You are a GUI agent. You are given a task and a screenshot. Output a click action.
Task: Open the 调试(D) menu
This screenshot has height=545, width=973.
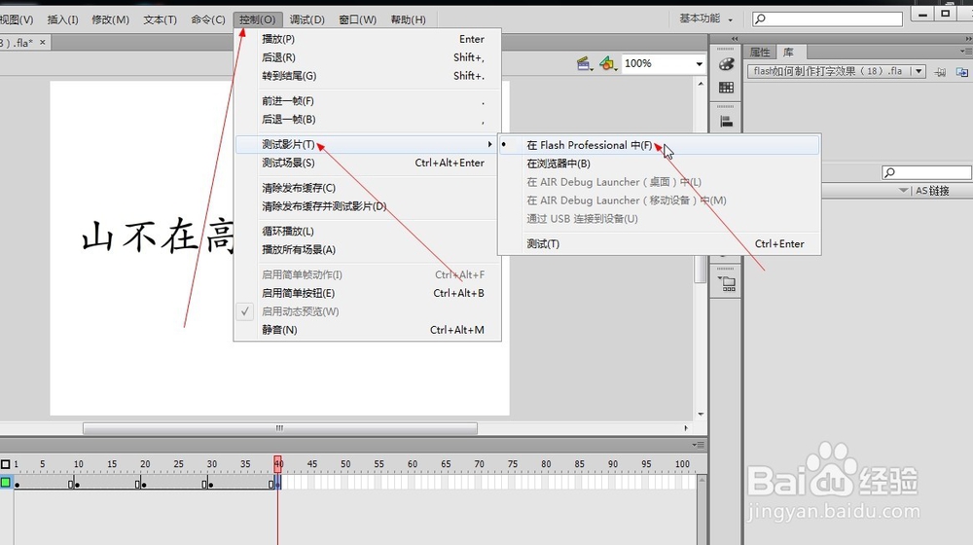point(307,19)
